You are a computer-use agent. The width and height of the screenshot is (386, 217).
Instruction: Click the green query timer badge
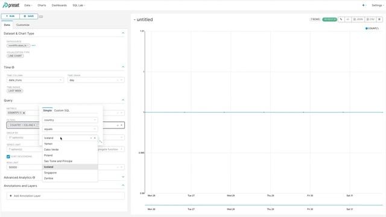coord(330,19)
